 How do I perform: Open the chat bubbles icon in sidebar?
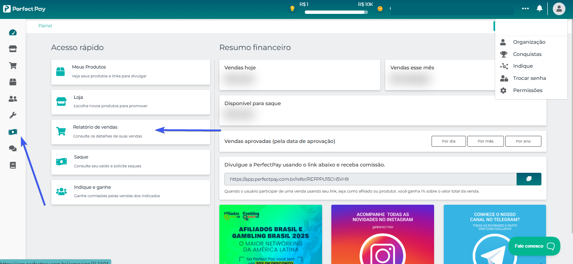click(13, 148)
